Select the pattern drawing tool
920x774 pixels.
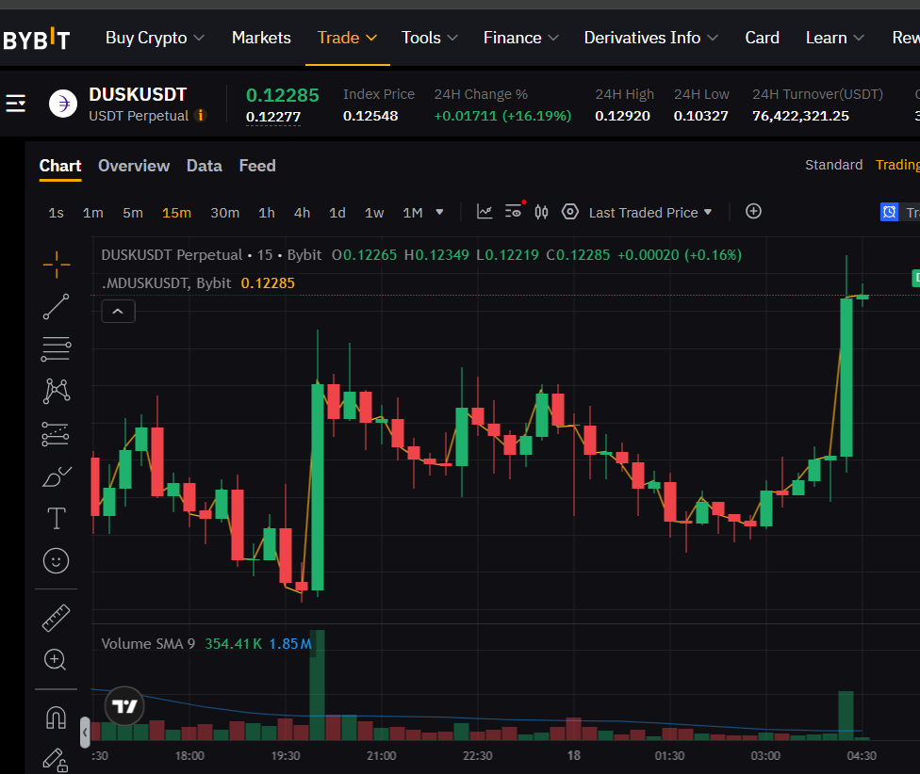(x=57, y=391)
